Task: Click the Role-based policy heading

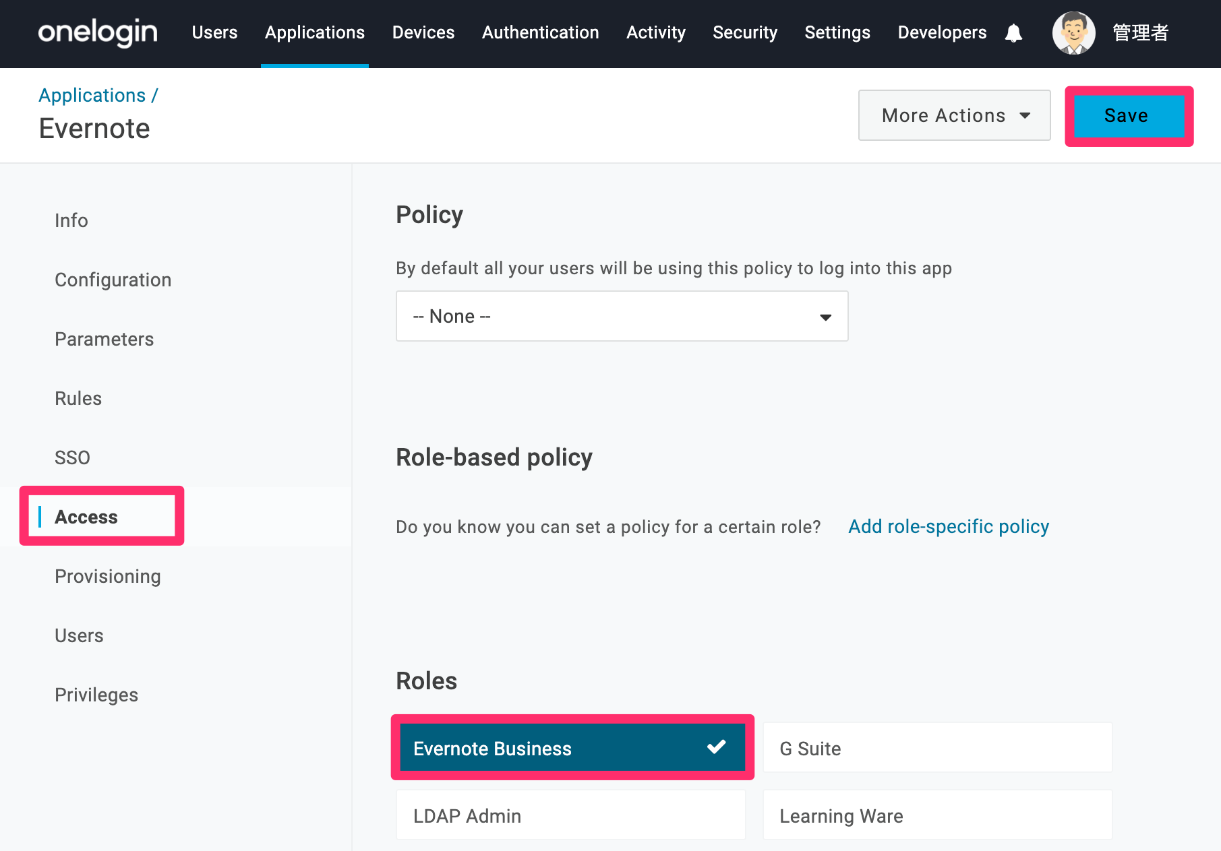Action: click(494, 457)
